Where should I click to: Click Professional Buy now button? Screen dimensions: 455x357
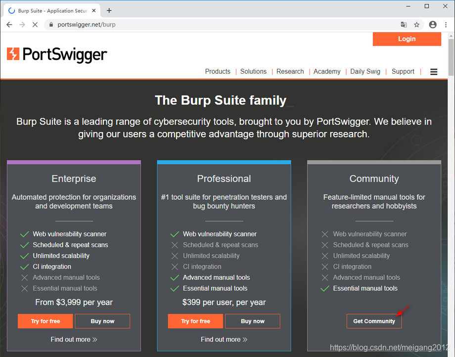pos(252,321)
